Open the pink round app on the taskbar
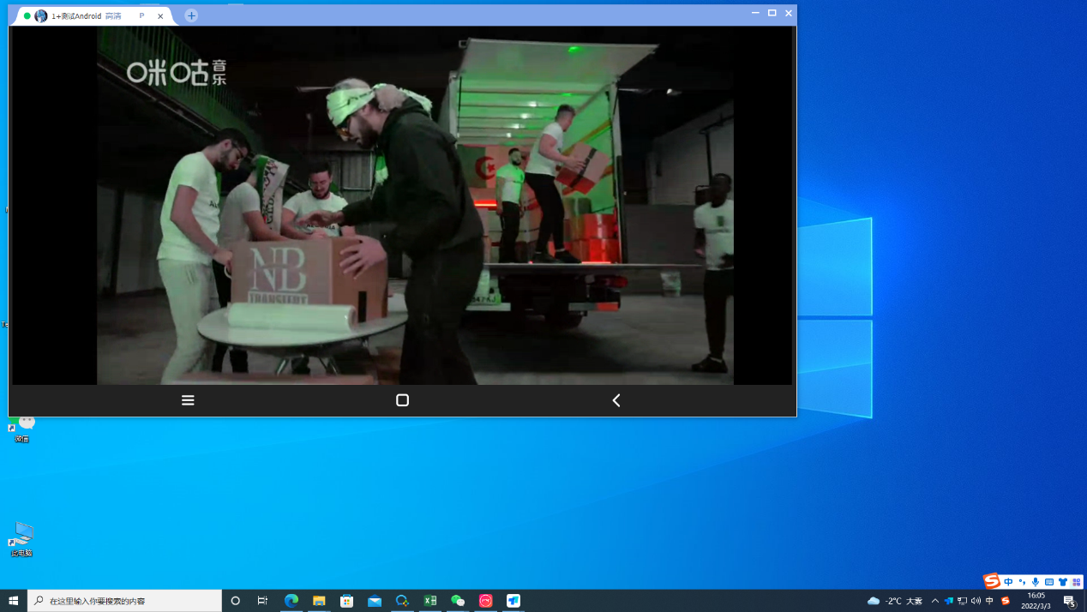 pos(486,601)
